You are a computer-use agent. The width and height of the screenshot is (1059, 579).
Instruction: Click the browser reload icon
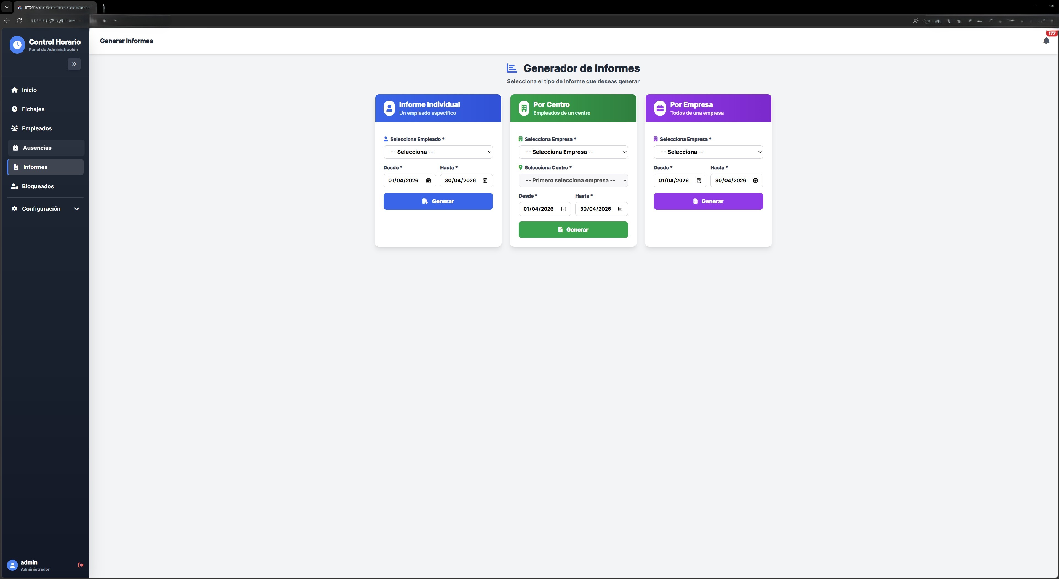(19, 21)
